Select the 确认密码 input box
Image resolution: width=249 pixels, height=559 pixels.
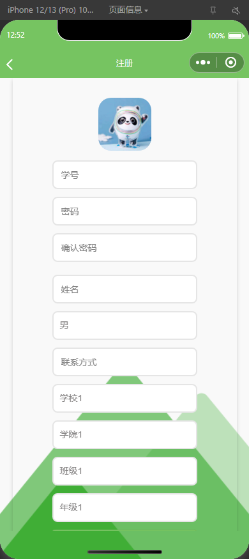tap(124, 247)
